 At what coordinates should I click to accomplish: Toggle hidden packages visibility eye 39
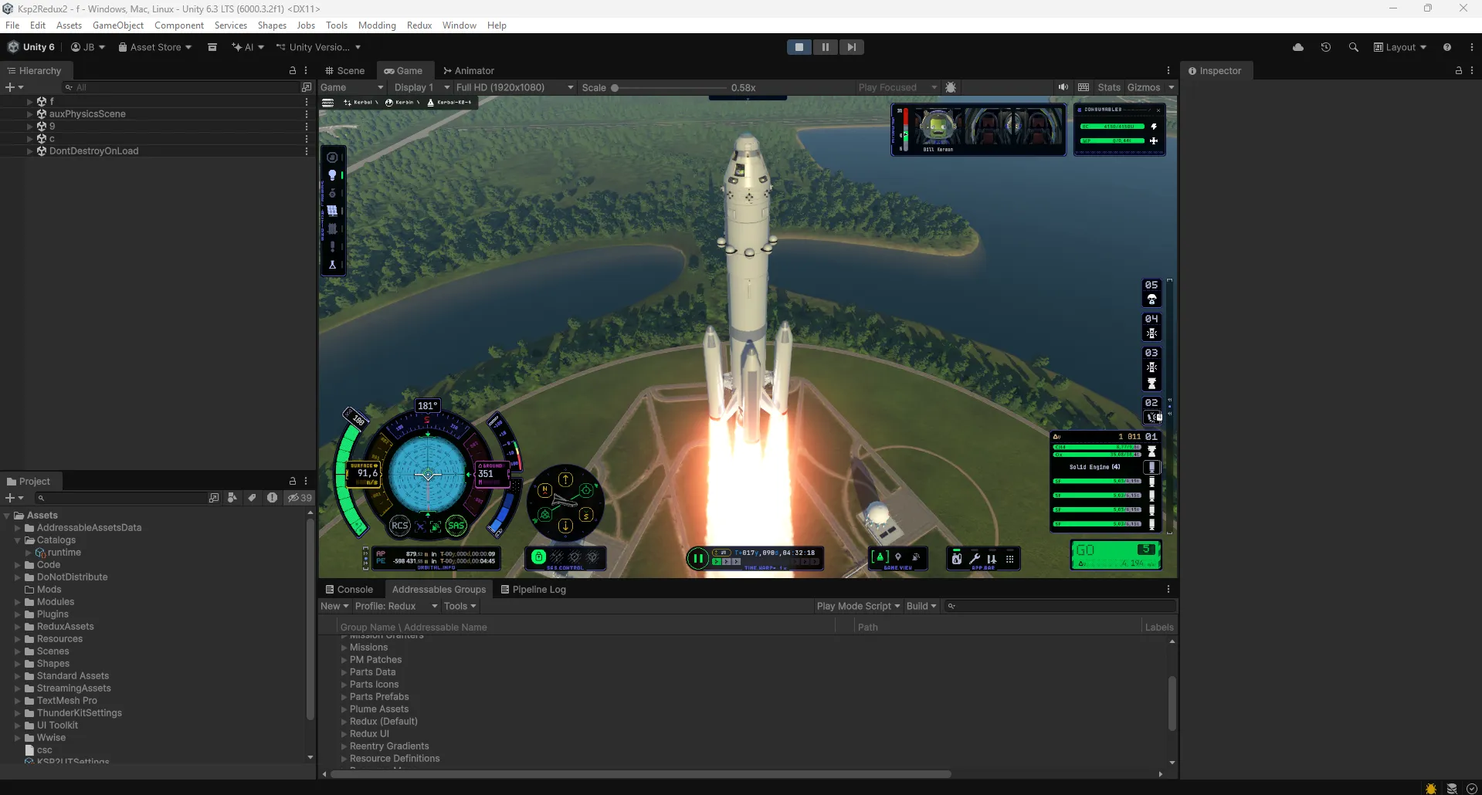click(300, 498)
